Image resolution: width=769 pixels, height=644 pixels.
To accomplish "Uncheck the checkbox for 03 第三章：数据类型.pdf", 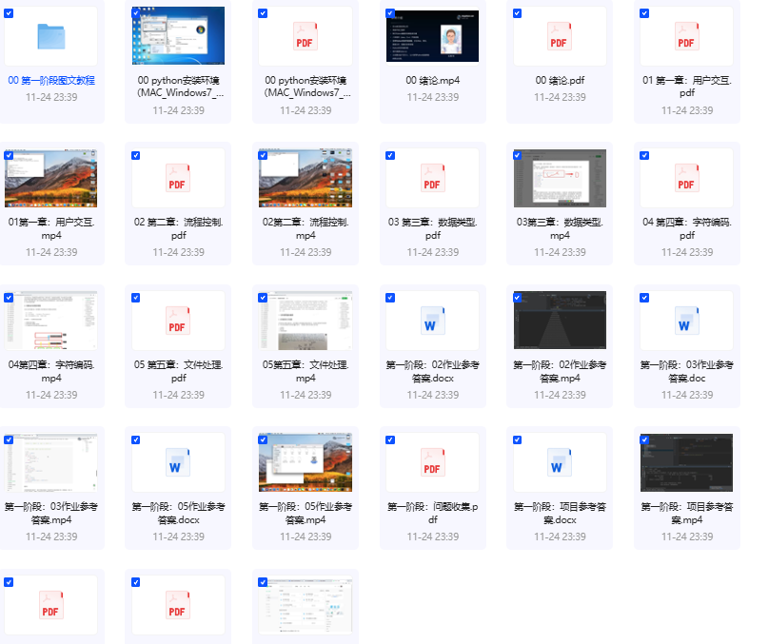I will (x=390, y=155).
